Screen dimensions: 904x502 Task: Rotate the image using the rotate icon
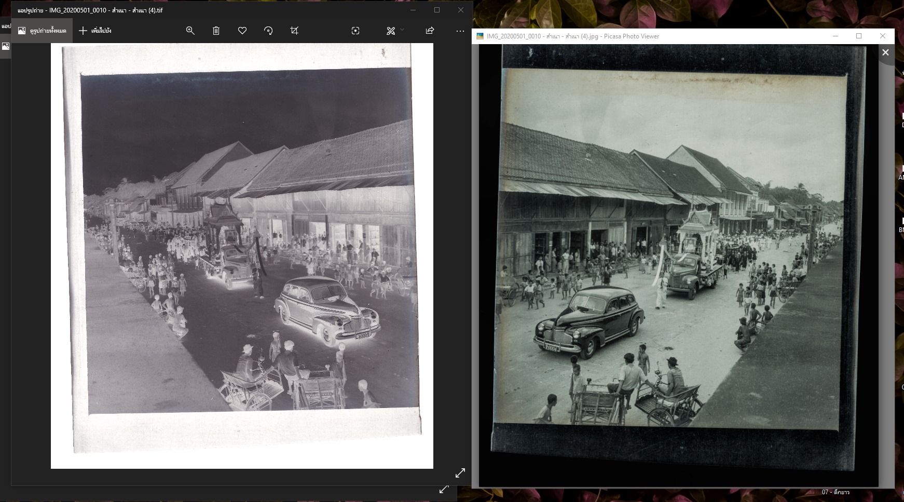click(268, 31)
